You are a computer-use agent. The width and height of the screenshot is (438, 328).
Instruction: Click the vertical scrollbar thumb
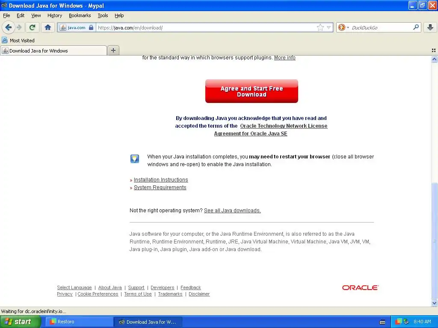[x=434, y=241]
